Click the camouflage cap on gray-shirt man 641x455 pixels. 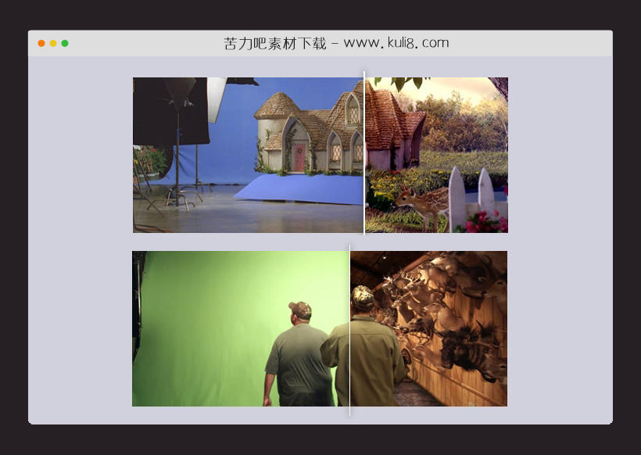(x=299, y=306)
